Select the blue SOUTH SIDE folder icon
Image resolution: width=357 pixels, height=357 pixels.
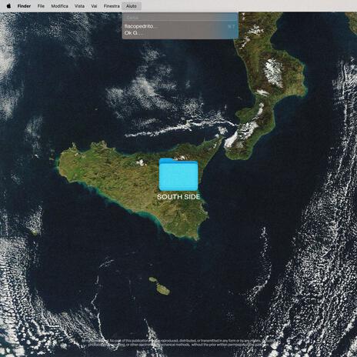point(178,175)
